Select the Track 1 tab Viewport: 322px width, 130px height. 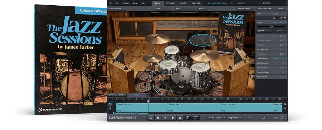(137, 95)
